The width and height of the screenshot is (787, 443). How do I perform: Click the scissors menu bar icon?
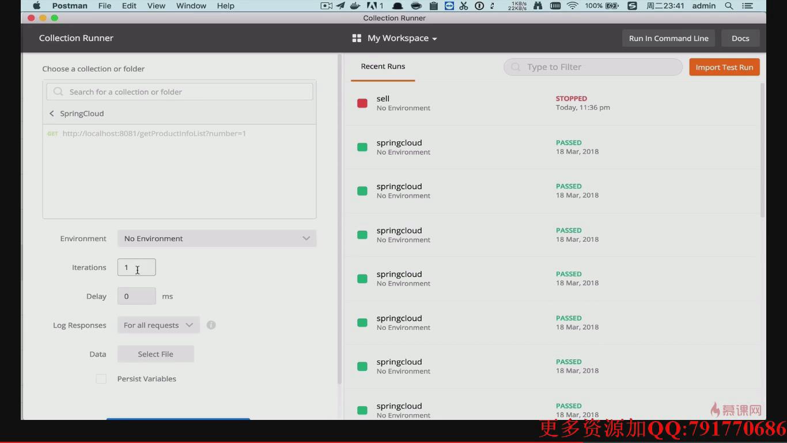(464, 6)
